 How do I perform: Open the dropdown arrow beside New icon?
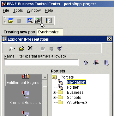point(15,49)
